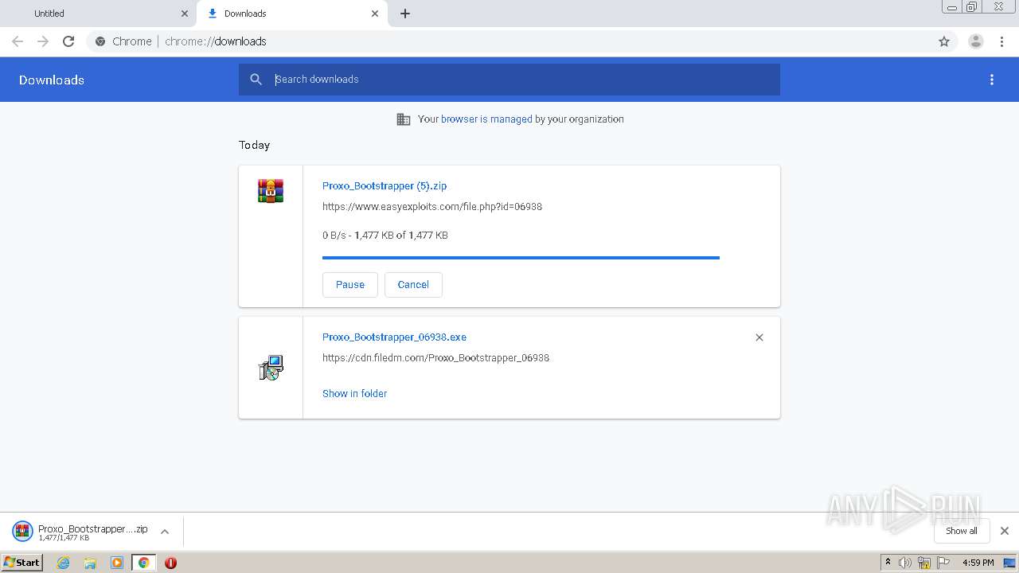
Task: Show hidden system tray icons
Action: click(x=888, y=563)
